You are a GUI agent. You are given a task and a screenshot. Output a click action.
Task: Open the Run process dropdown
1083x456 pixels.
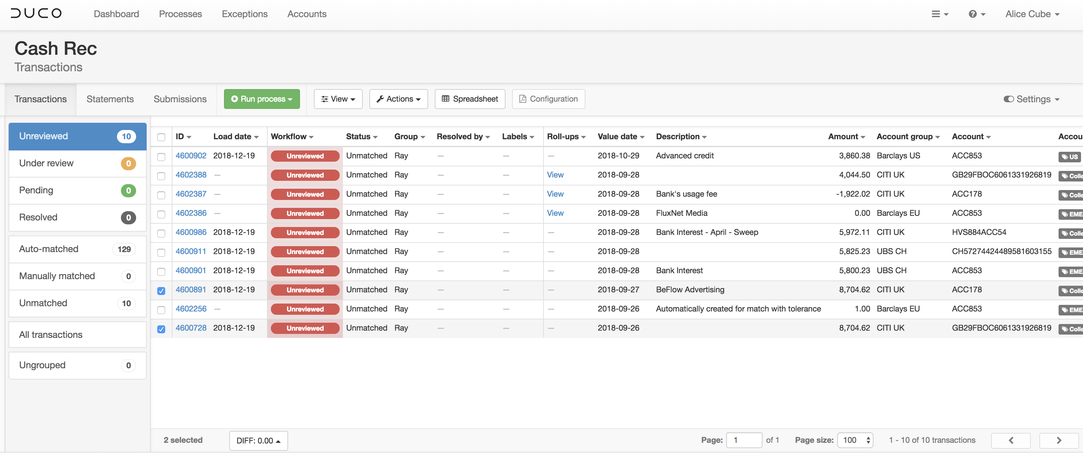tap(262, 99)
